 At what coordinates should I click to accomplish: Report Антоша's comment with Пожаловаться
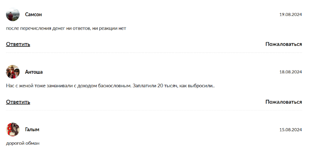pos(283,102)
